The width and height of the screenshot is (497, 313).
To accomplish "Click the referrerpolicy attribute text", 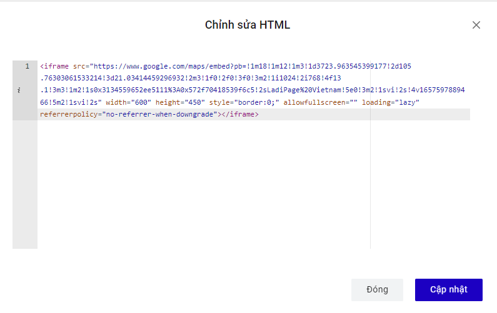I will [69, 115].
